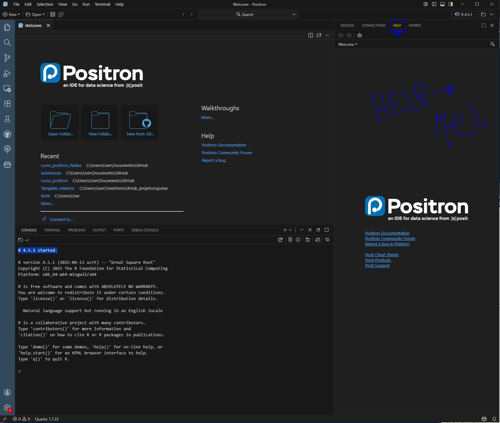
Task: Restart the R console session
Action: click(x=280, y=240)
